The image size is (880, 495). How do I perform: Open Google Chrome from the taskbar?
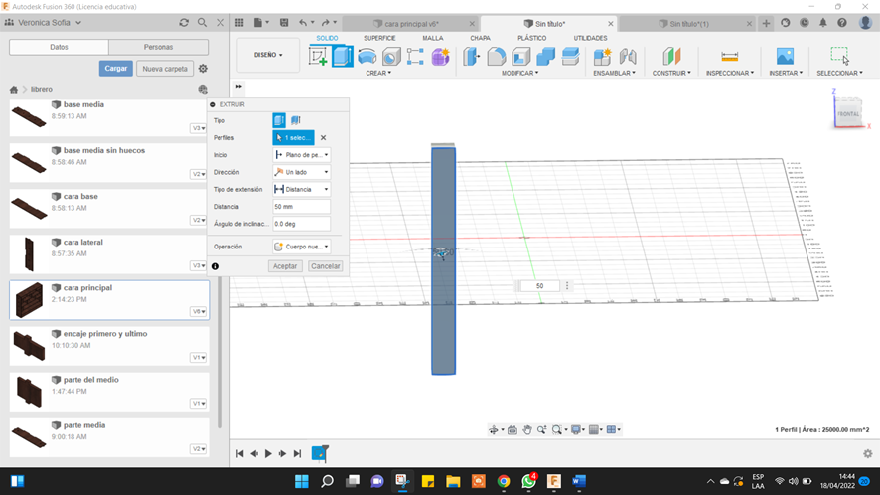504,481
